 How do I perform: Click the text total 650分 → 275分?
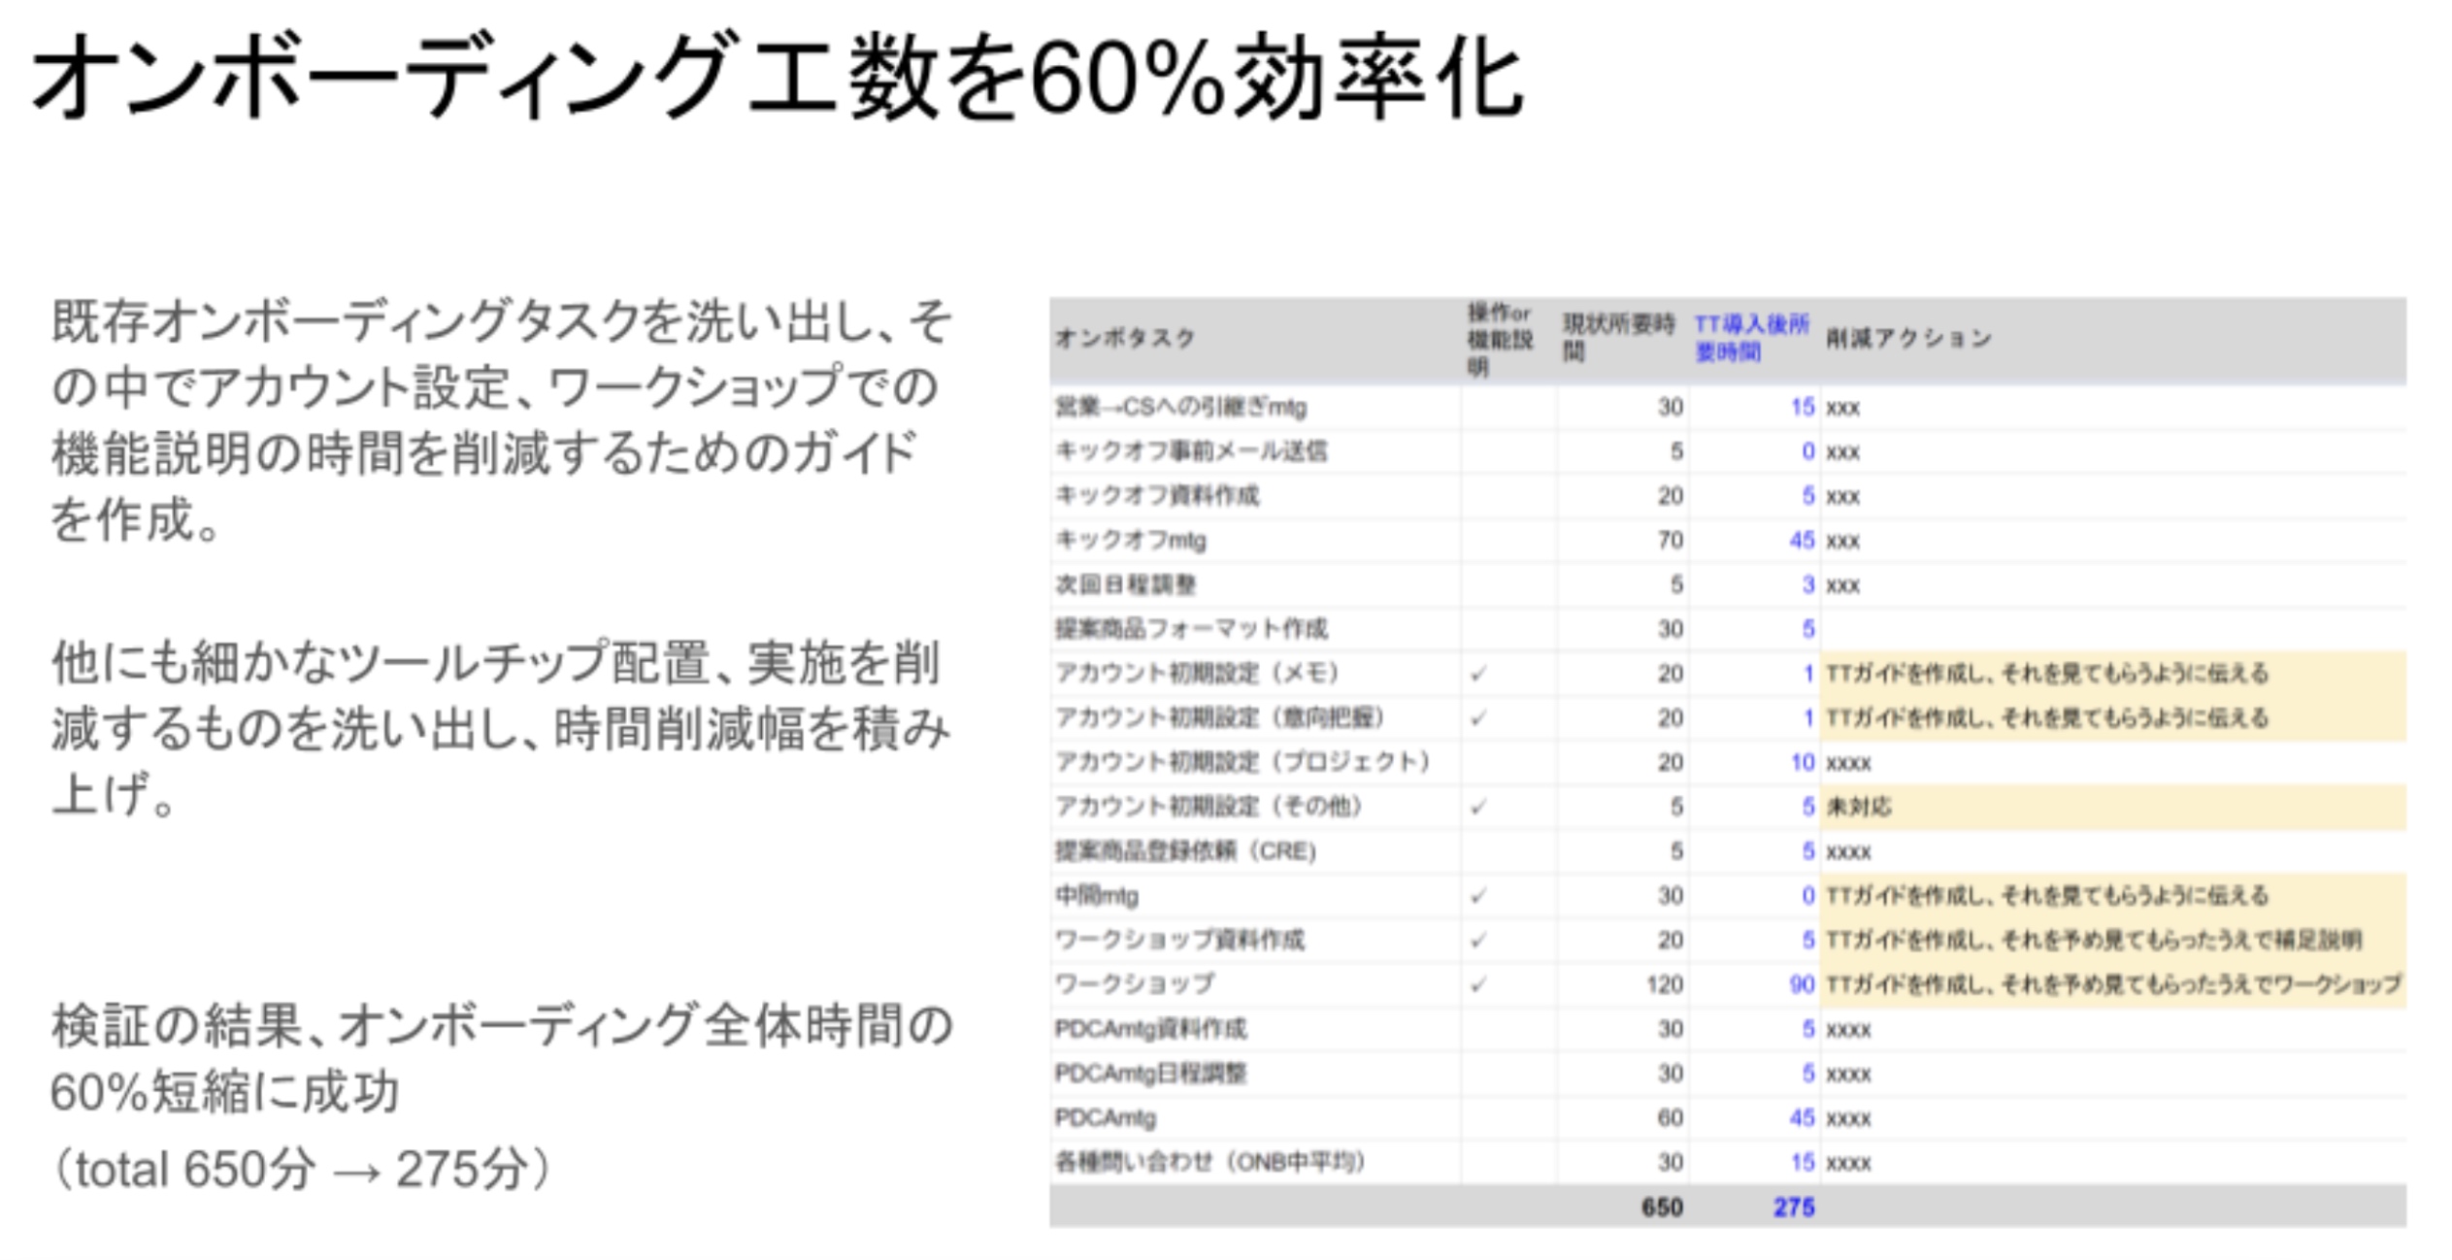pos(303,1169)
